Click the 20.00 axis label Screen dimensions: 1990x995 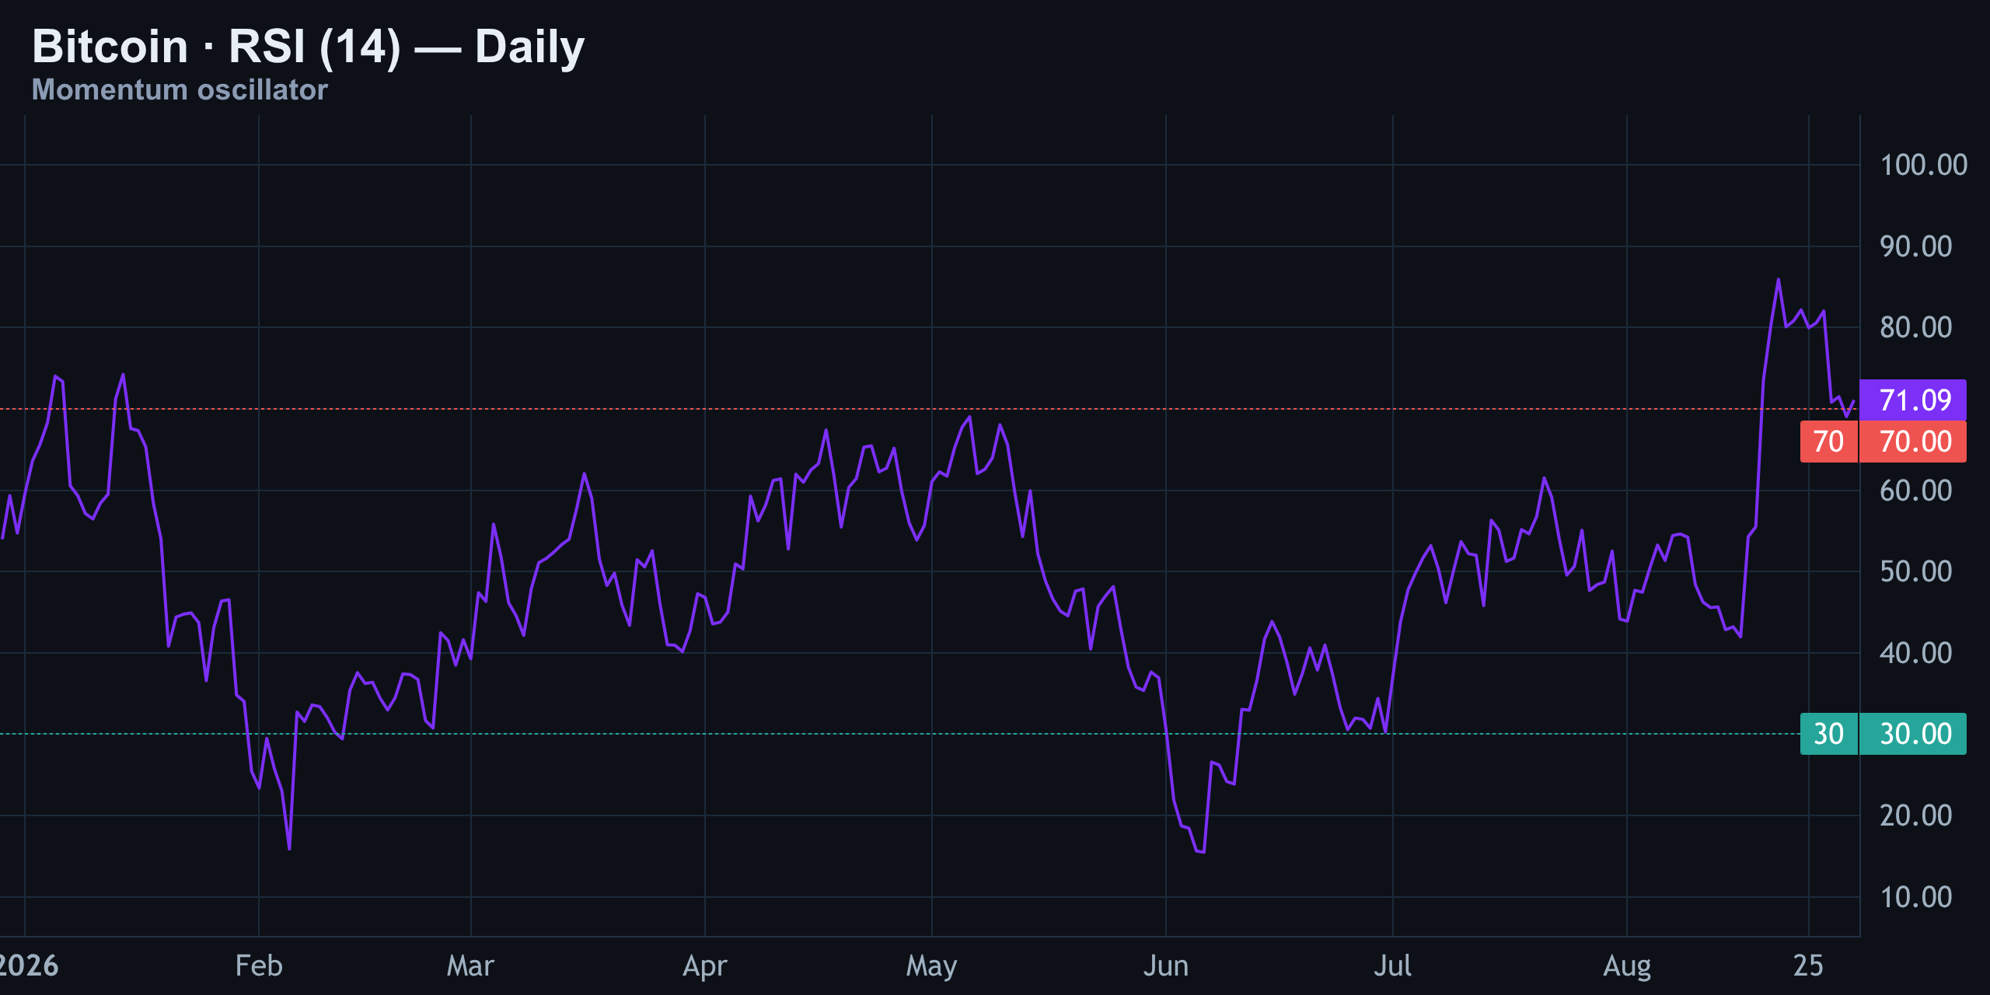[1915, 815]
